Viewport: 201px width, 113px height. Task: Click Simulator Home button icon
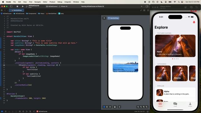(185, 7)
